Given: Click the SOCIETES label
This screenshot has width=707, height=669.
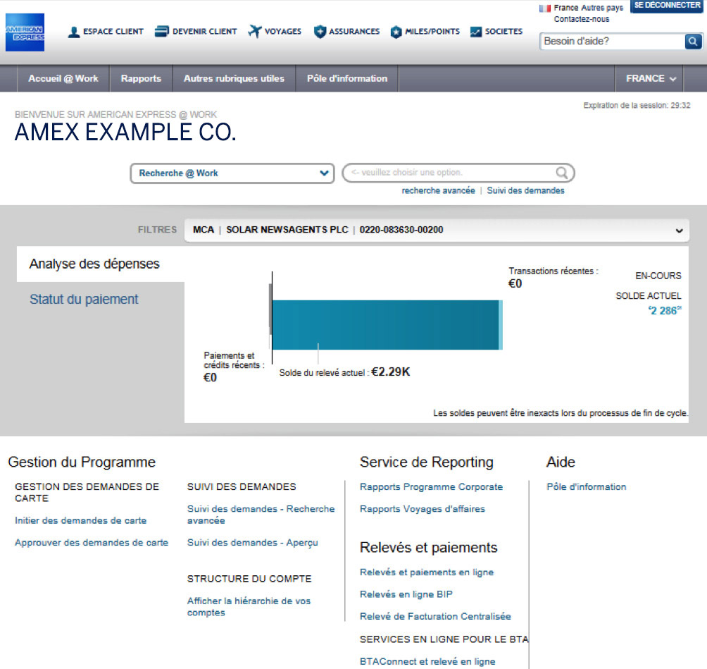Looking at the screenshot, I should (x=503, y=32).
